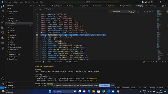Add a new terminal with plus icon
The image size is (168, 94).
pos(150,62)
